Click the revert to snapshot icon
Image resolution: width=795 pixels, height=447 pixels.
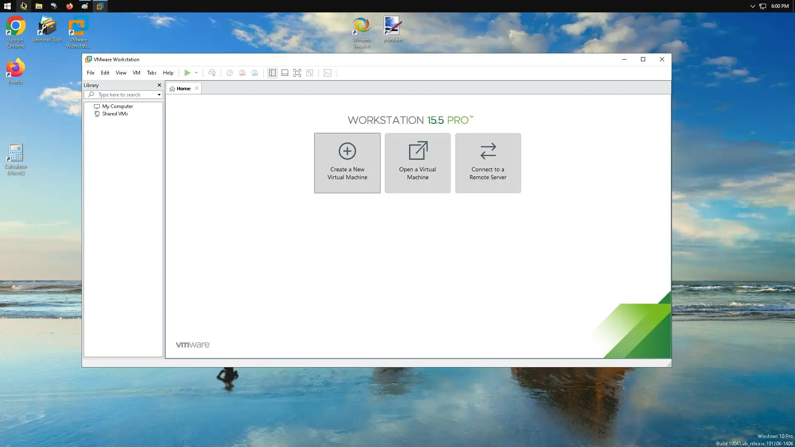pyautogui.click(x=242, y=73)
